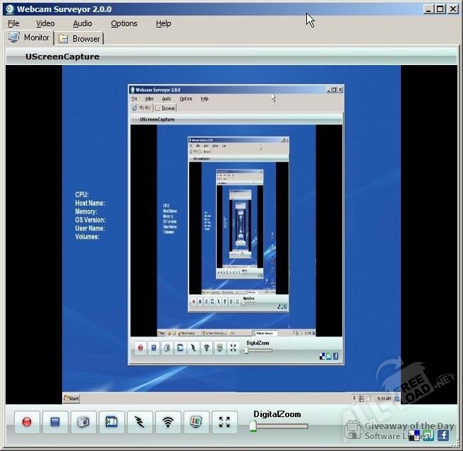Maximize the Webcam Surveyor window

[440, 9]
